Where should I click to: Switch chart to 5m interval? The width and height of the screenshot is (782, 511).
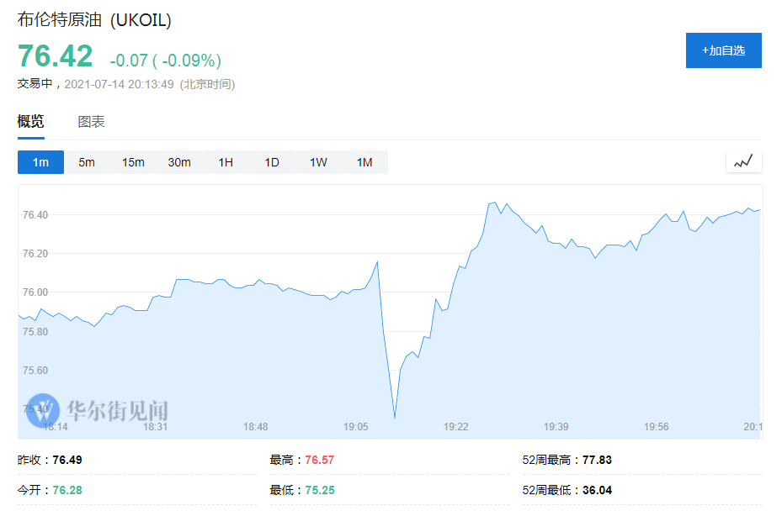(87, 162)
